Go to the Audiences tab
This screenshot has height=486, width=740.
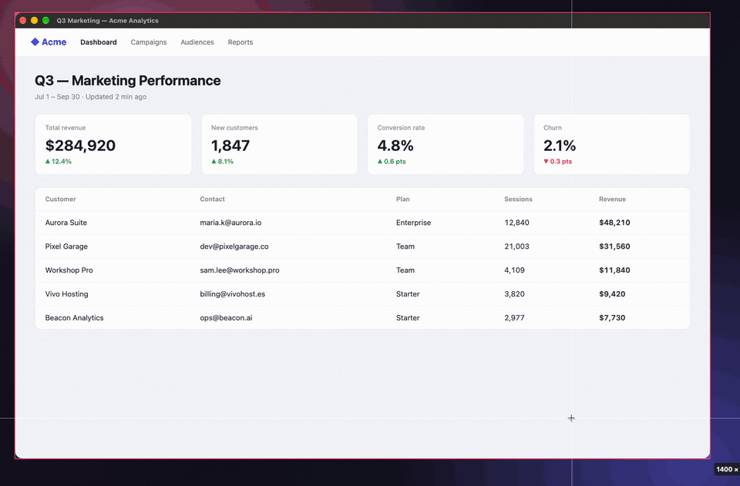tap(197, 42)
